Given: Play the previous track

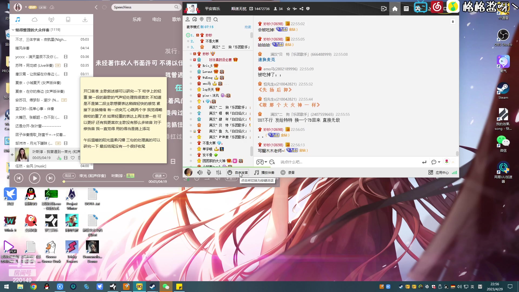Looking at the screenshot, I should coord(18,178).
